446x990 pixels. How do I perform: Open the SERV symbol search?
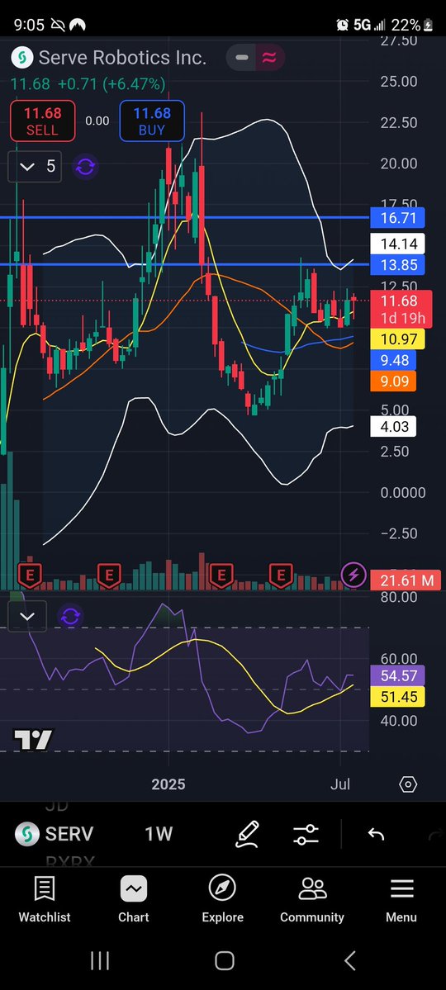click(x=69, y=834)
